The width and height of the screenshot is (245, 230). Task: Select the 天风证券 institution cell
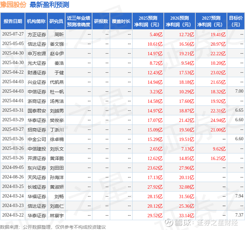pos(37,177)
